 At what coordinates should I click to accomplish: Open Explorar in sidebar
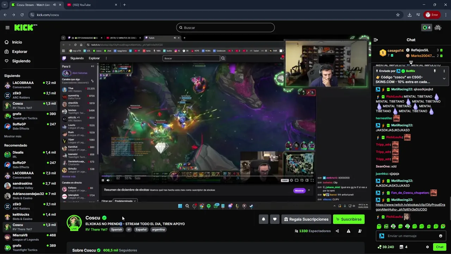click(x=16, y=52)
